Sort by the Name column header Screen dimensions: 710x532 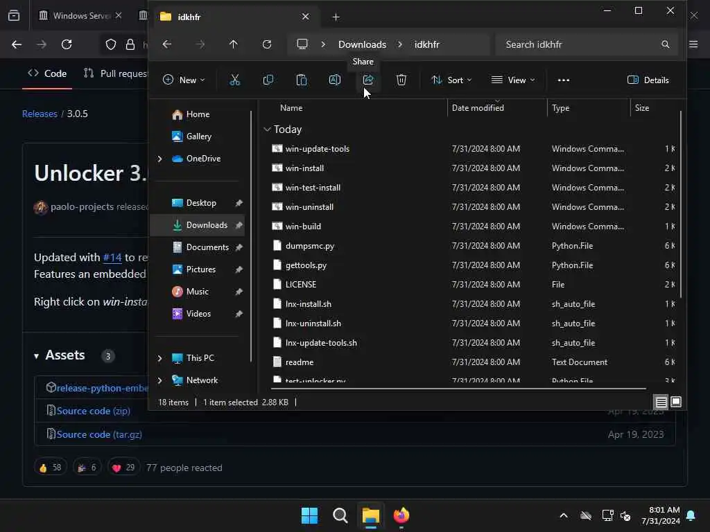click(x=291, y=108)
